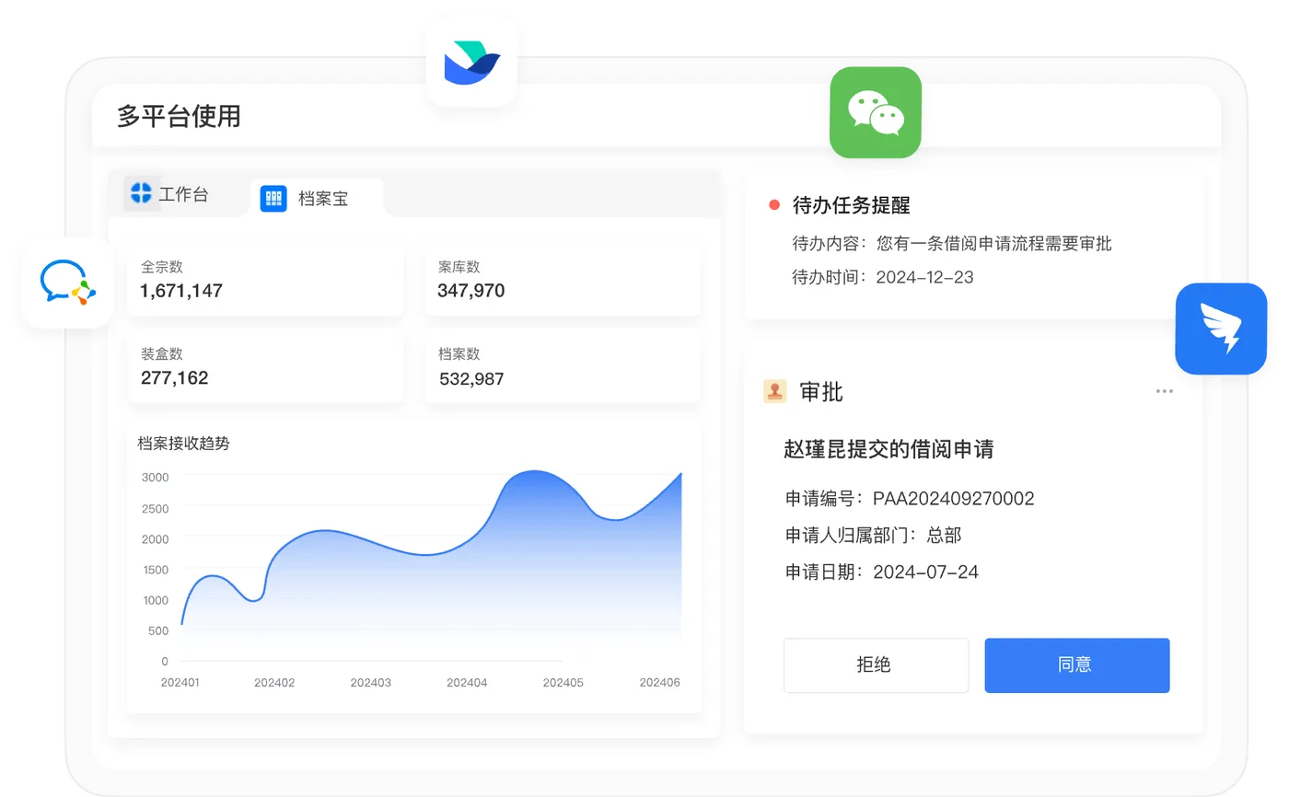Click the 202405 x-axis label
Image resolution: width=1289 pixels, height=797 pixels.
click(x=563, y=683)
